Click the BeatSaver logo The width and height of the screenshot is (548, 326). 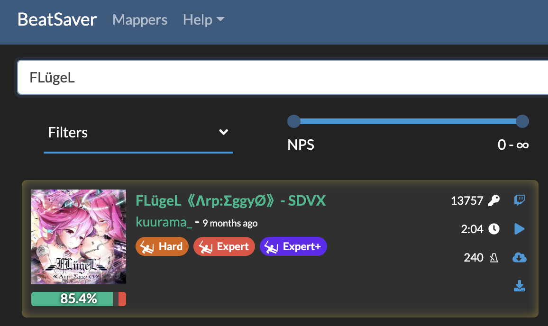click(x=56, y=19)
